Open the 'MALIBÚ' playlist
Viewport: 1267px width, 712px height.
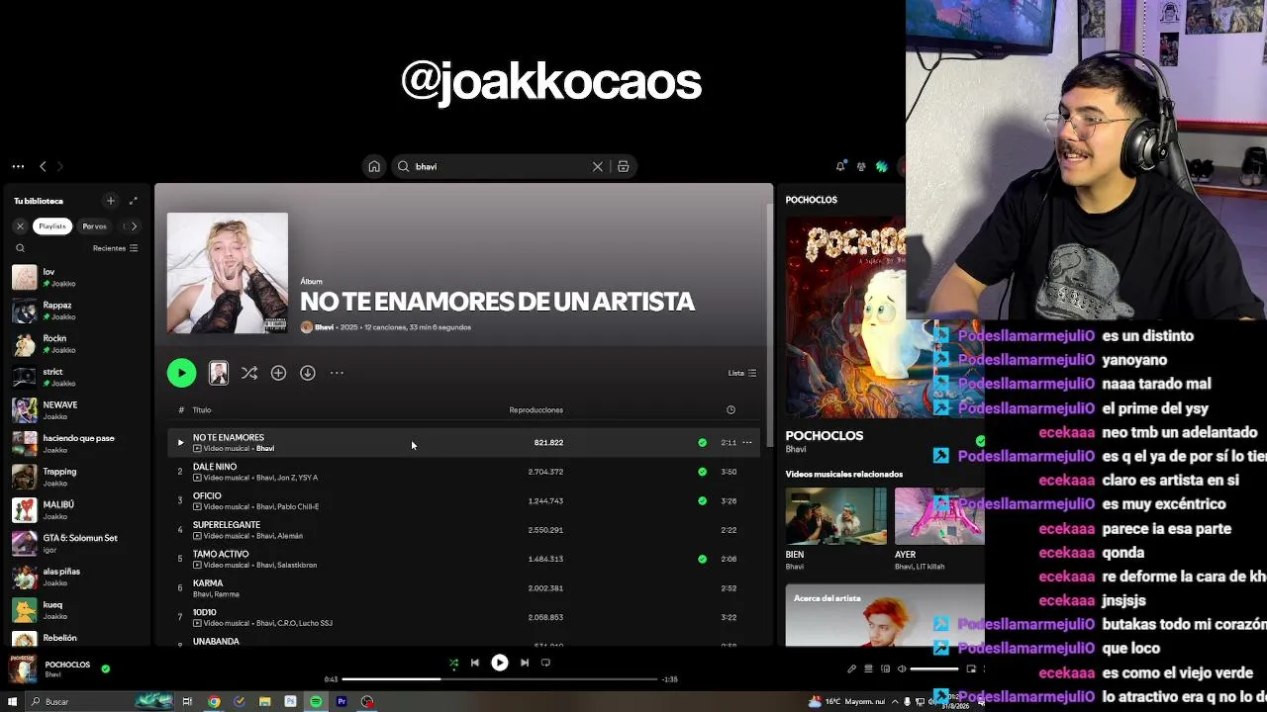pyautogui.click(x=77, y=510)
